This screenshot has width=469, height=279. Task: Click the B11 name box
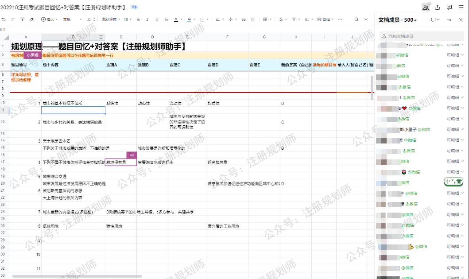pos(3,30)
